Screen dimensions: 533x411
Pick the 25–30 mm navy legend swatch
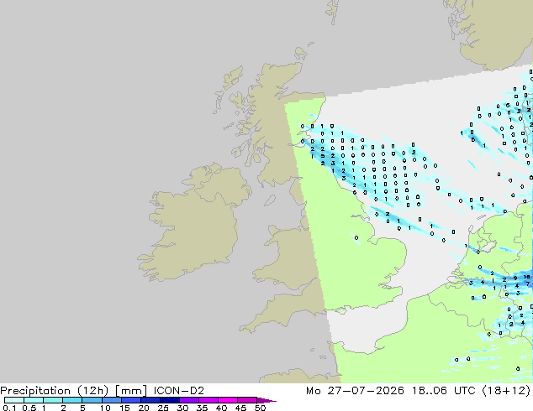169,400
